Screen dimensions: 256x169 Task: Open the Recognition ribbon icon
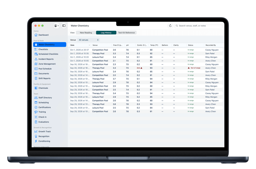[36, 136]
